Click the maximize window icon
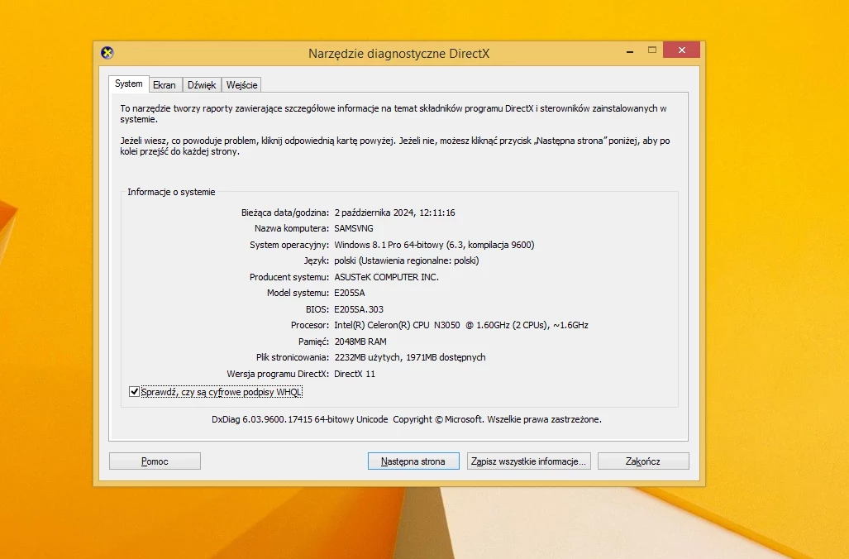This screenshot has height=559, width=849. [652, 50]
